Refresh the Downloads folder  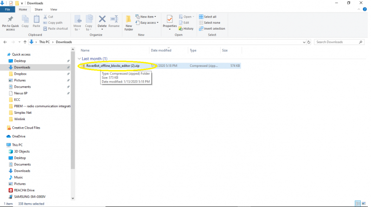click(309, 42)
